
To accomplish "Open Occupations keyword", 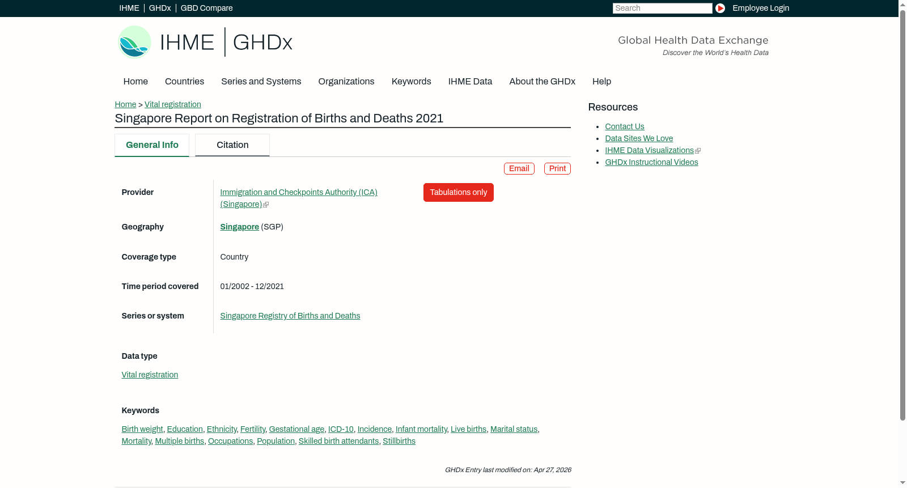I will (x=231, y=441).
